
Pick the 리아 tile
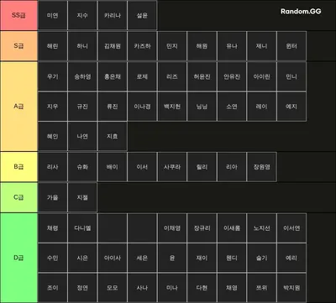[232, 167]
